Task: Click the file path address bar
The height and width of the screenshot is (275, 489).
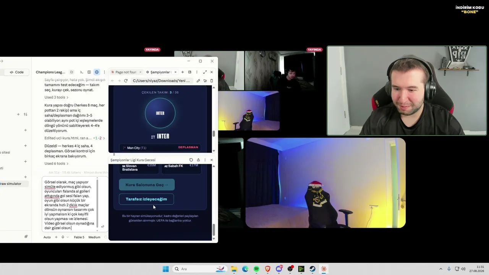Action: click(162, 81)
